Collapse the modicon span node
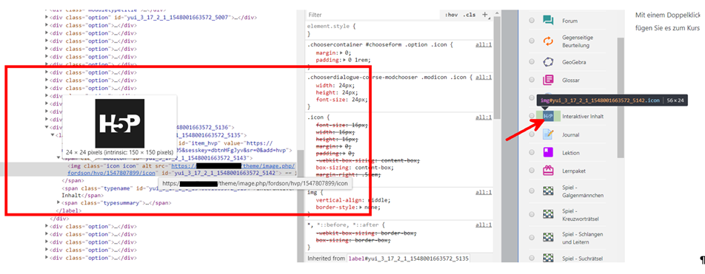 point(59,158)
